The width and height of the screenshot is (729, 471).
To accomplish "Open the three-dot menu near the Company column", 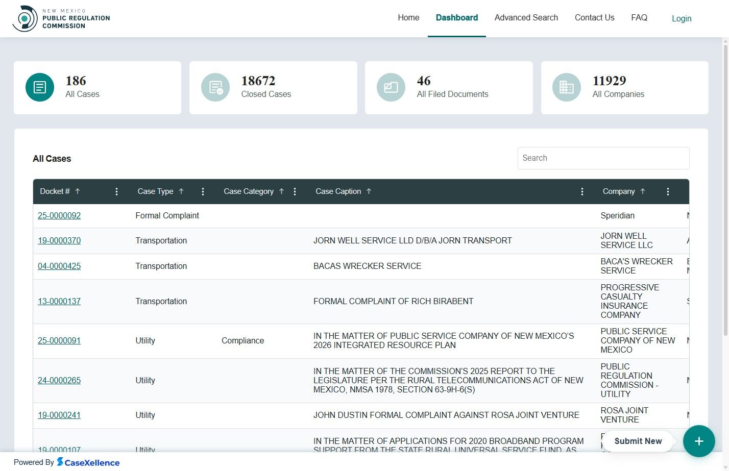I will tap(668, 191).
